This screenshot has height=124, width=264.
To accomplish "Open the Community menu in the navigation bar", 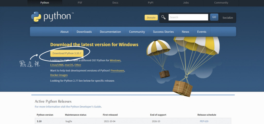I will click(137, 32).
